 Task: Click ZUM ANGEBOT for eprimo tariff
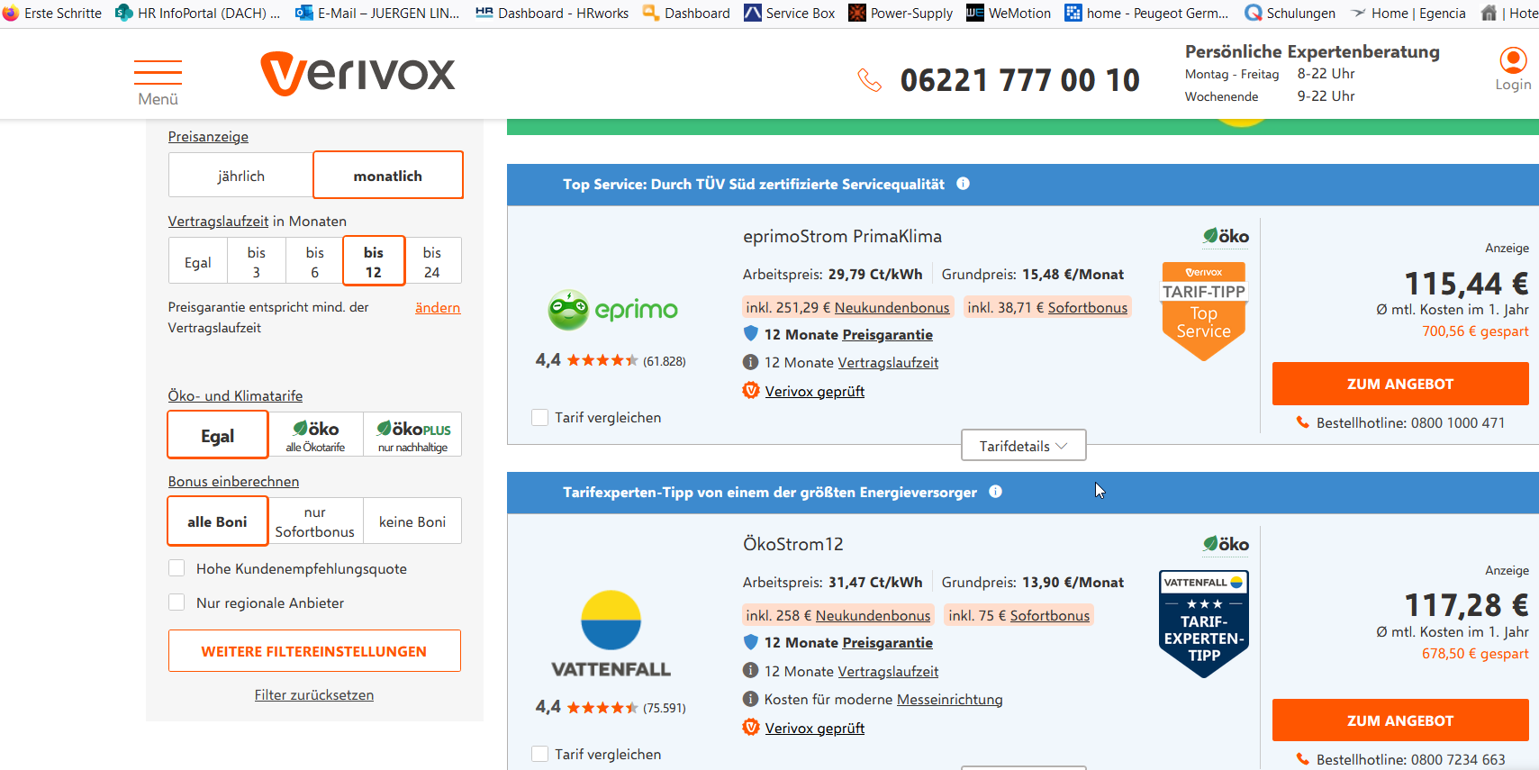(1399, 384)
